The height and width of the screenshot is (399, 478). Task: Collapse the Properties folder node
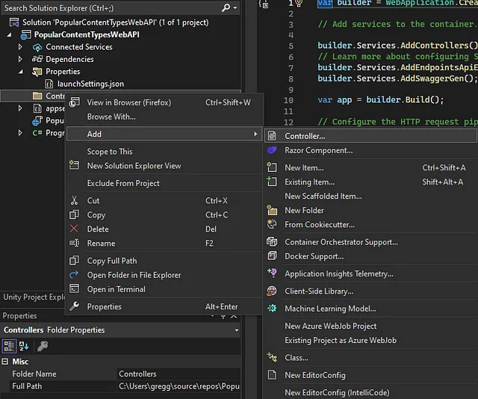point(21,72)
